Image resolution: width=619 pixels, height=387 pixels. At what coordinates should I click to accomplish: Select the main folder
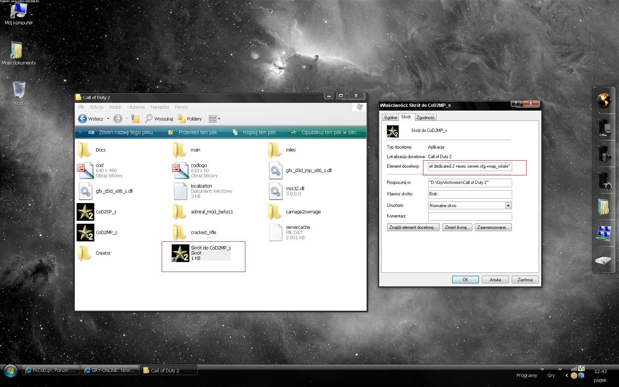[x=186, y=150]
